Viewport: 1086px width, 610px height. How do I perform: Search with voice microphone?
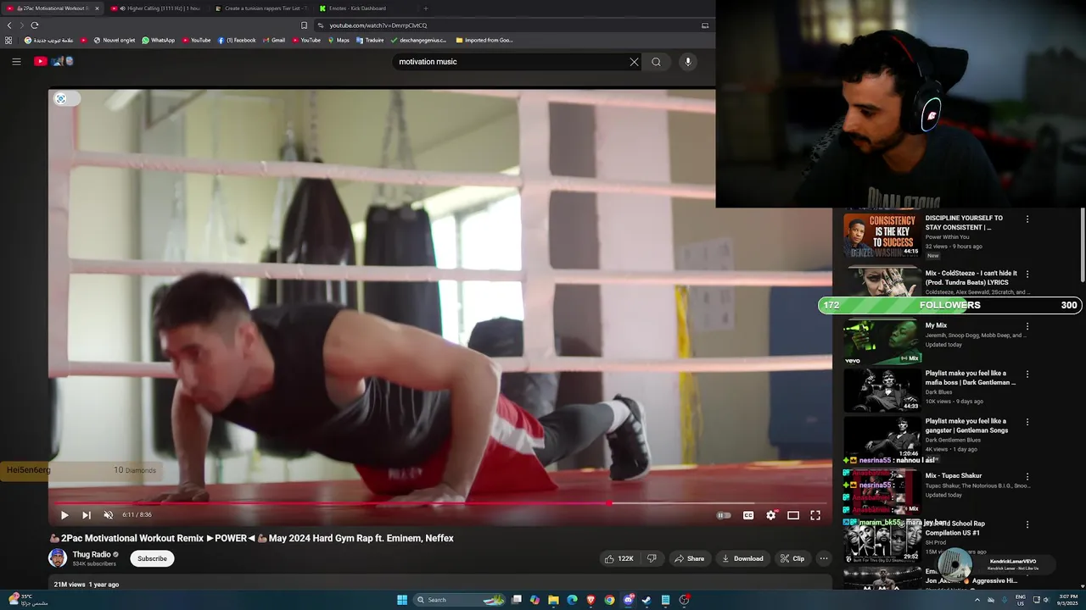point(688,62)
